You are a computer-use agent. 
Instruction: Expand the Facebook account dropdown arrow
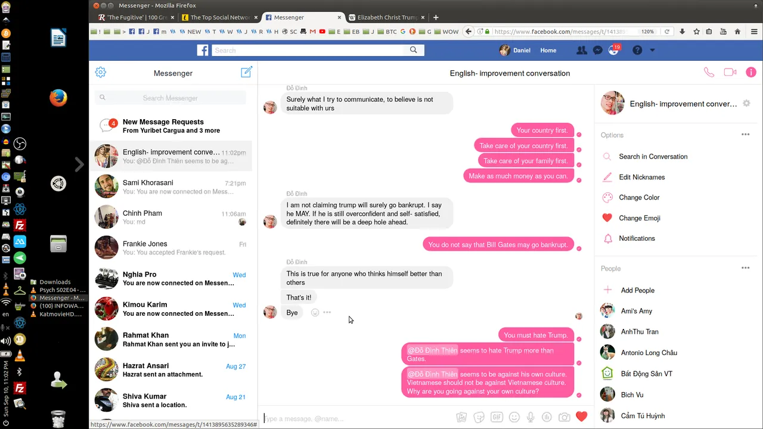pyautogui.click(x=652, y=51)
